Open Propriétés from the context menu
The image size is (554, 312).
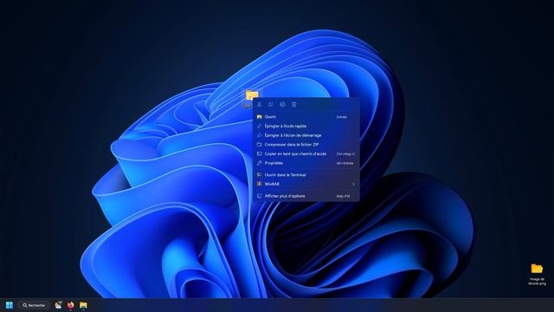pyautogui.click(x=306, y=163)
